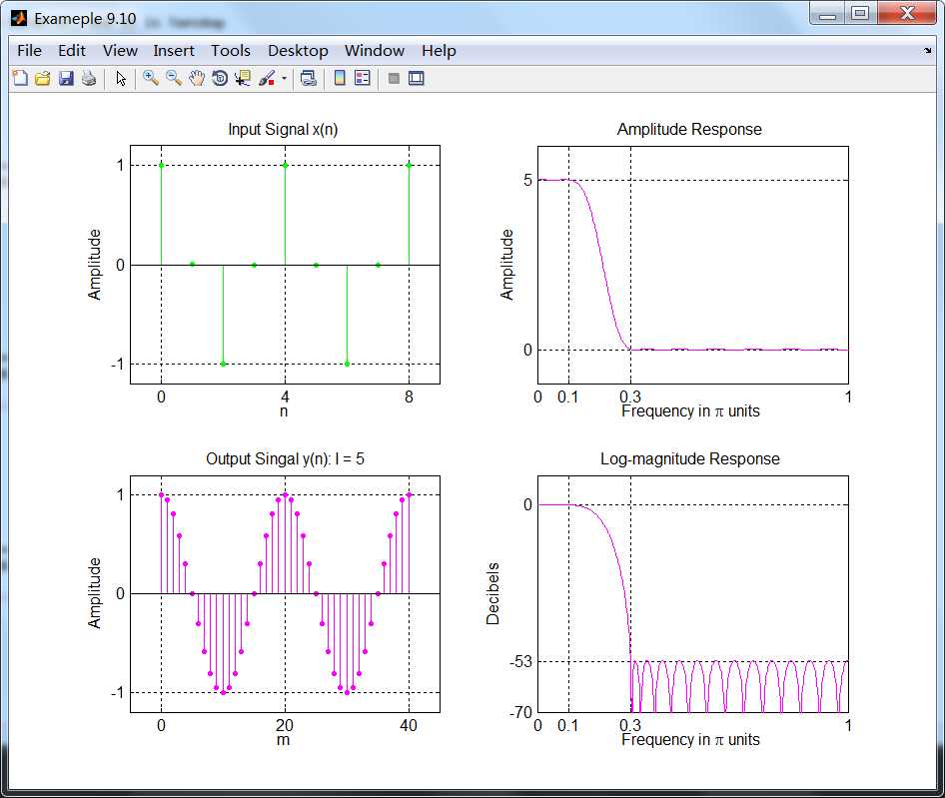945x798 pixels.
Task: Toggle the Data Cursor tool
Action: tap(243, 78)
